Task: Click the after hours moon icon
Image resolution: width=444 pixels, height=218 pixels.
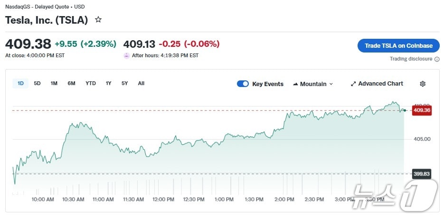Action: 126,55
